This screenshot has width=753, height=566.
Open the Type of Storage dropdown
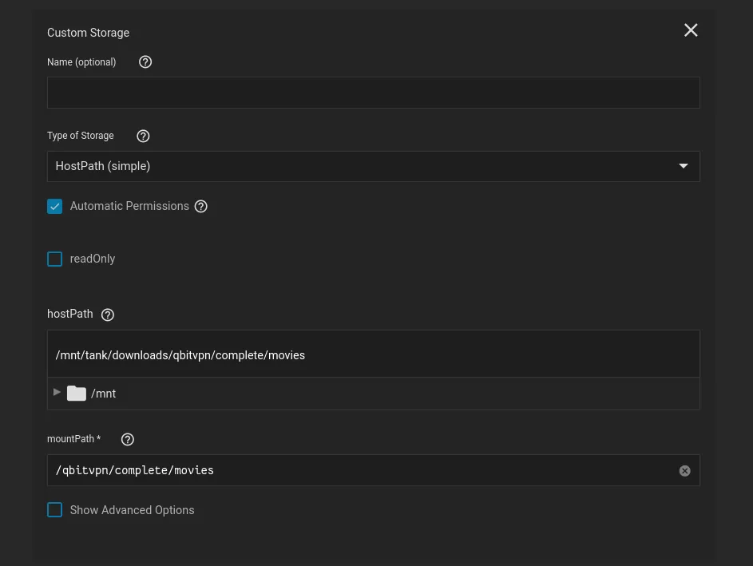[x=373, y=166]
